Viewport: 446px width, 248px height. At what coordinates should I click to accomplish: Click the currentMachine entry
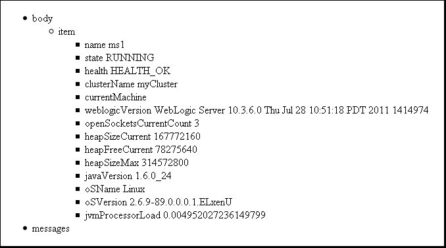pyautogui.click(x=116, y=97)
